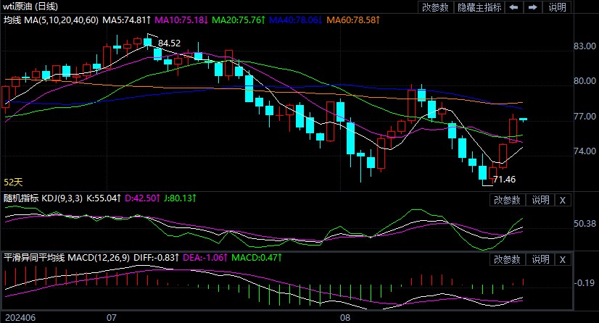Close the MACD indicator panel

point(562,260)
